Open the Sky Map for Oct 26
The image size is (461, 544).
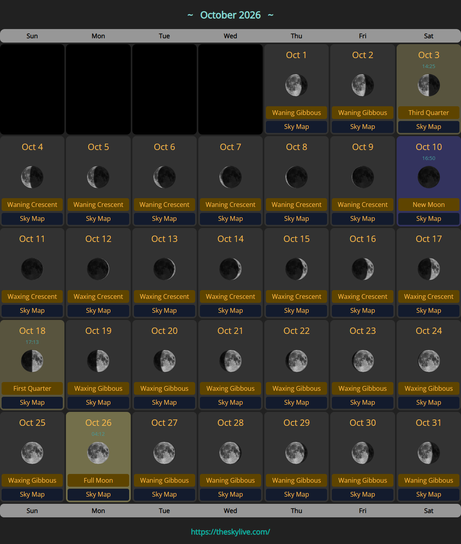pyautogui.click(x=98, y=494)
